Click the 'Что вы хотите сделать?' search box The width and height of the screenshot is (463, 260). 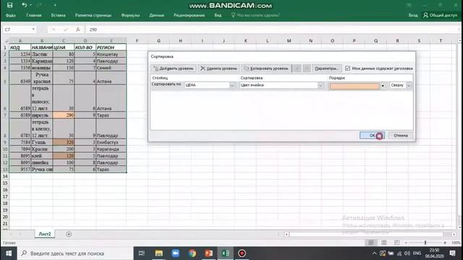coord(255,15)
